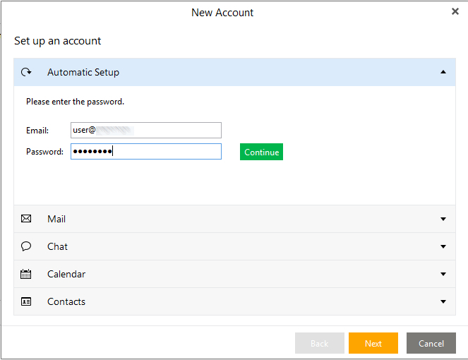Click the Calendar icon
Image resolution: width=468 pixels, height=360 pixels.
pos(26,274)
